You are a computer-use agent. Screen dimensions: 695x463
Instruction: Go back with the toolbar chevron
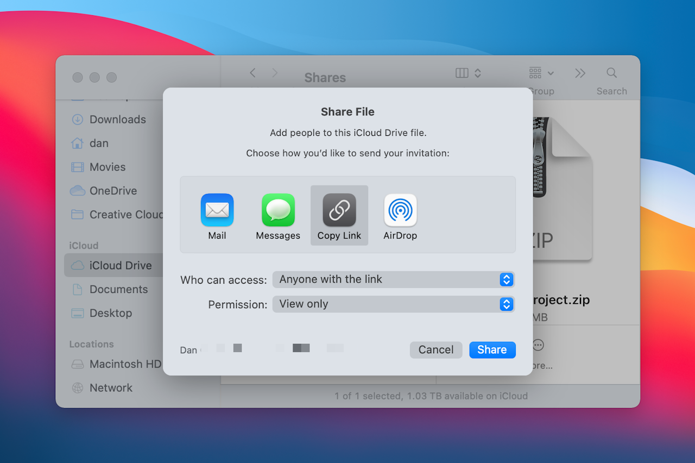pos(252,73)
